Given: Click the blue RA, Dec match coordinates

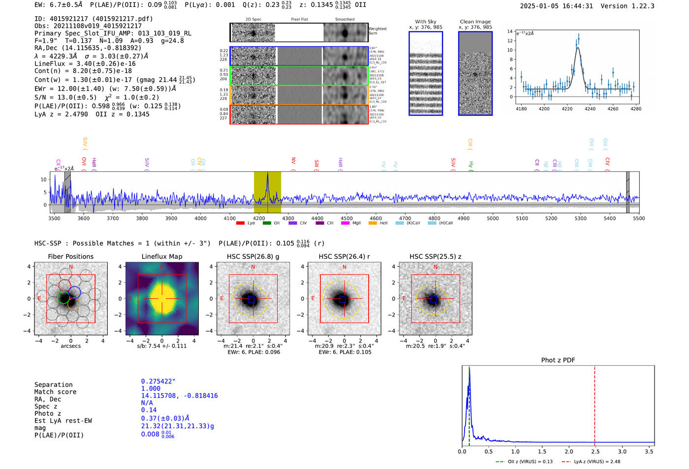Looking at the screenshot, I should (x=179, y=396).
